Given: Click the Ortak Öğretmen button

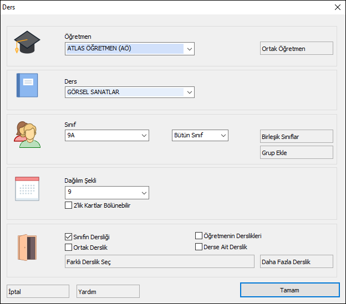Looking at the screenshot, I should click(x=296, y=48).
